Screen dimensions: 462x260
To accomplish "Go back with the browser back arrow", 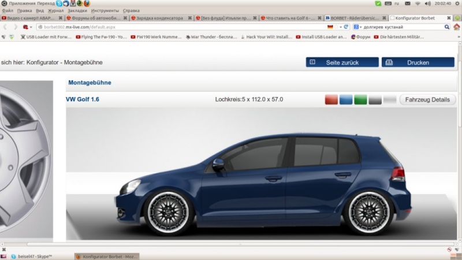I will click(5, 27).
